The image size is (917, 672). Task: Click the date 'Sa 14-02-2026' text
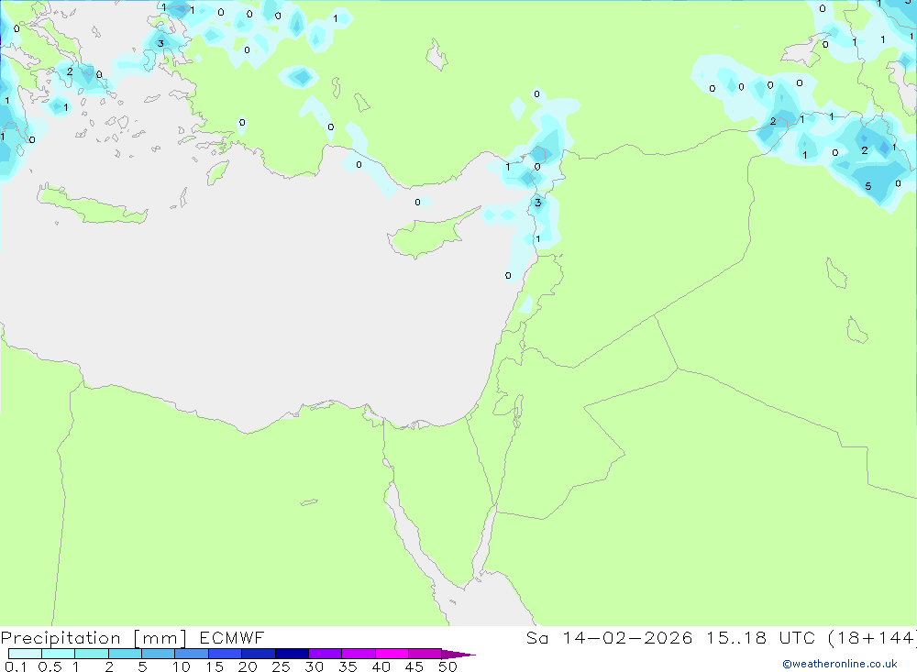click(x=610, y=637)
